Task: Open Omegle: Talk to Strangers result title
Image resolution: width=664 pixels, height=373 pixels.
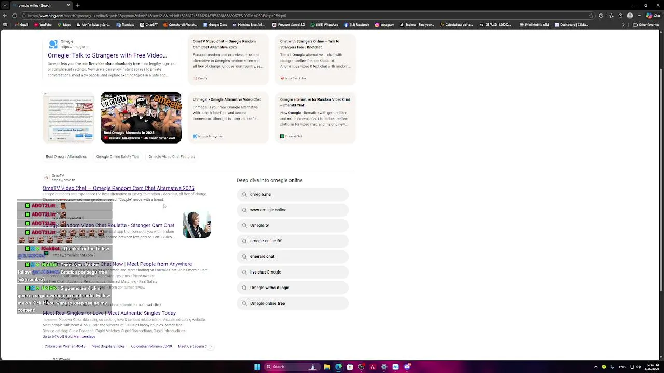Action: click(107, 55)
